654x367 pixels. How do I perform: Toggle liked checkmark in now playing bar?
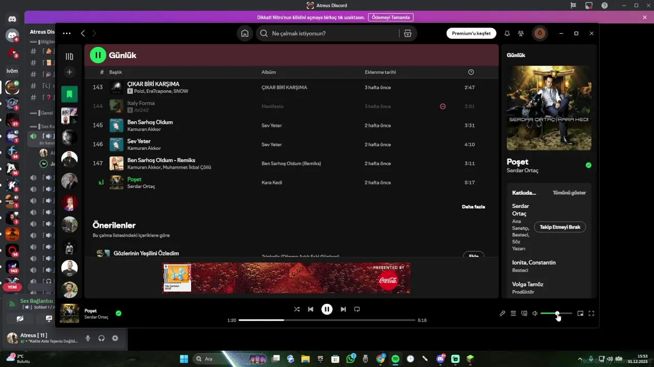click(x=119, y=313)
